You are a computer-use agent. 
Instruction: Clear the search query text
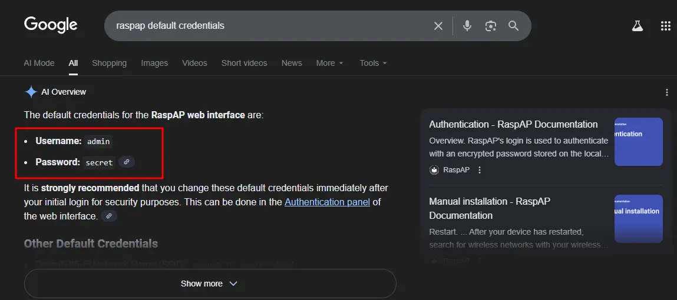pos(438,26)
